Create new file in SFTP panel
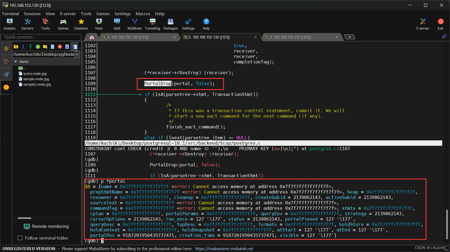Viewport: 450px width, 252px height. coord(53,47)
